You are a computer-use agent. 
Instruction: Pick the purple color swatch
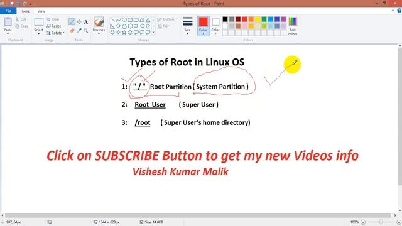pyautogui.click(x=283, y=19)
